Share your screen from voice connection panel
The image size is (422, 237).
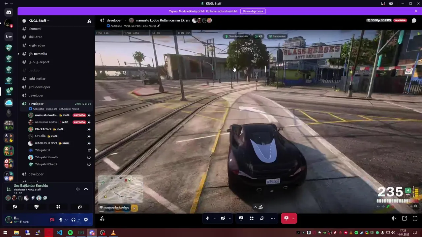coord(37,207)
